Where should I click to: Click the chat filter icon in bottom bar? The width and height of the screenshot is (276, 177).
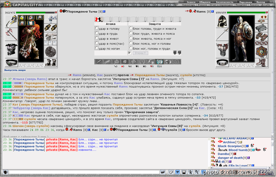(178, 172)
